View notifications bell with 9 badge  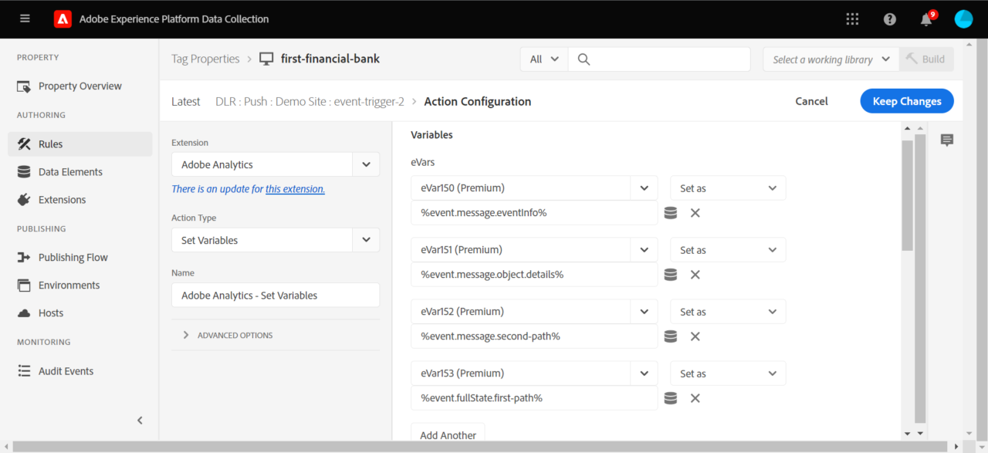[x=927, y=19]
